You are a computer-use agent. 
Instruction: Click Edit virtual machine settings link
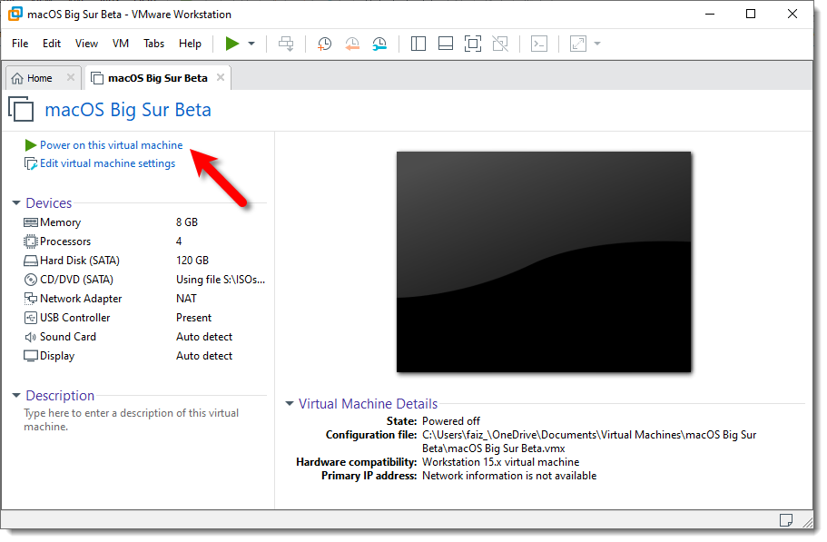tap(107, 163)
